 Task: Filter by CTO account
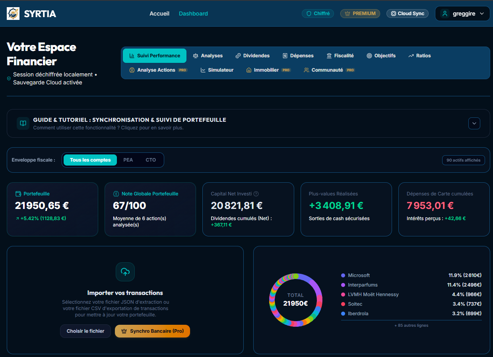point(151,160)
